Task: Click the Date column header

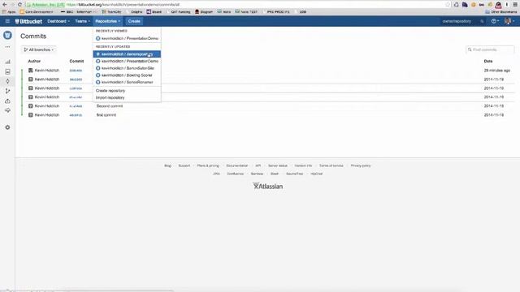Action: (x=488, y=62)
